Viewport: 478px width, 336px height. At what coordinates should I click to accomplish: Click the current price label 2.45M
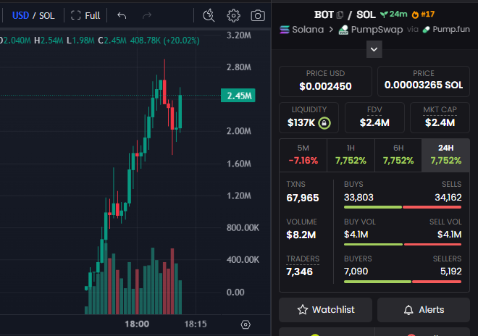[238, 96]
